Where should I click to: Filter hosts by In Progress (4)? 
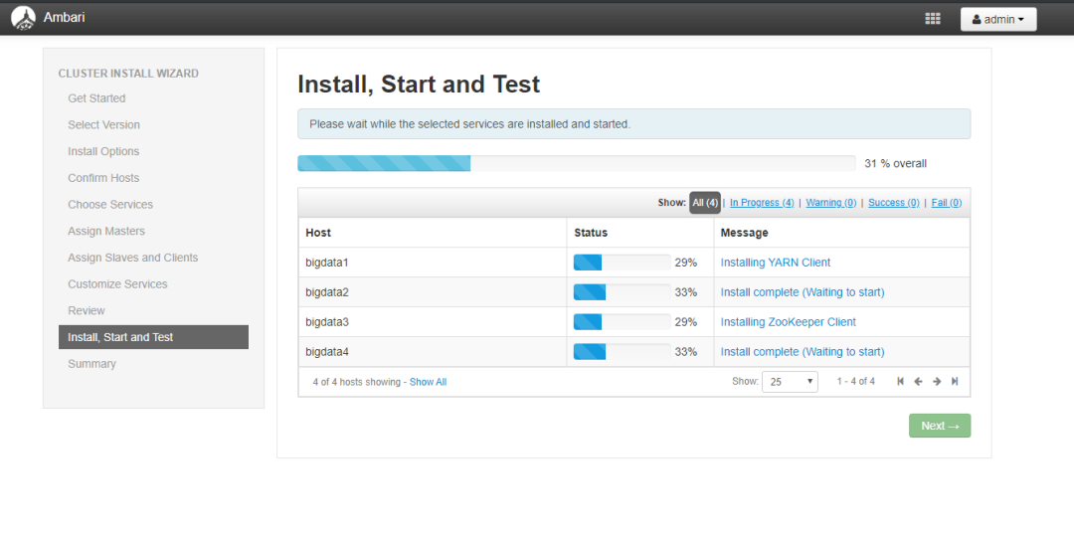[762, 203]
